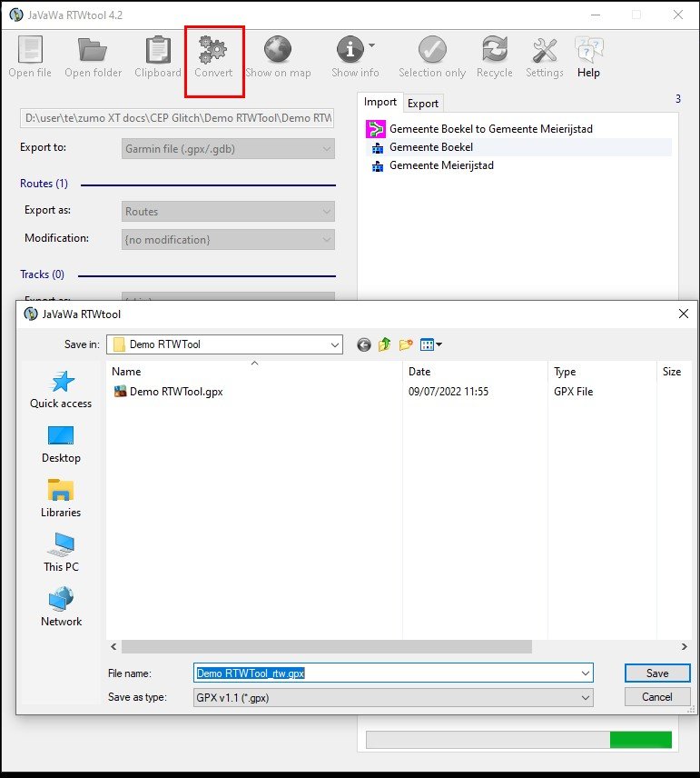Click the Save button
700x778 pixels.
657,673
